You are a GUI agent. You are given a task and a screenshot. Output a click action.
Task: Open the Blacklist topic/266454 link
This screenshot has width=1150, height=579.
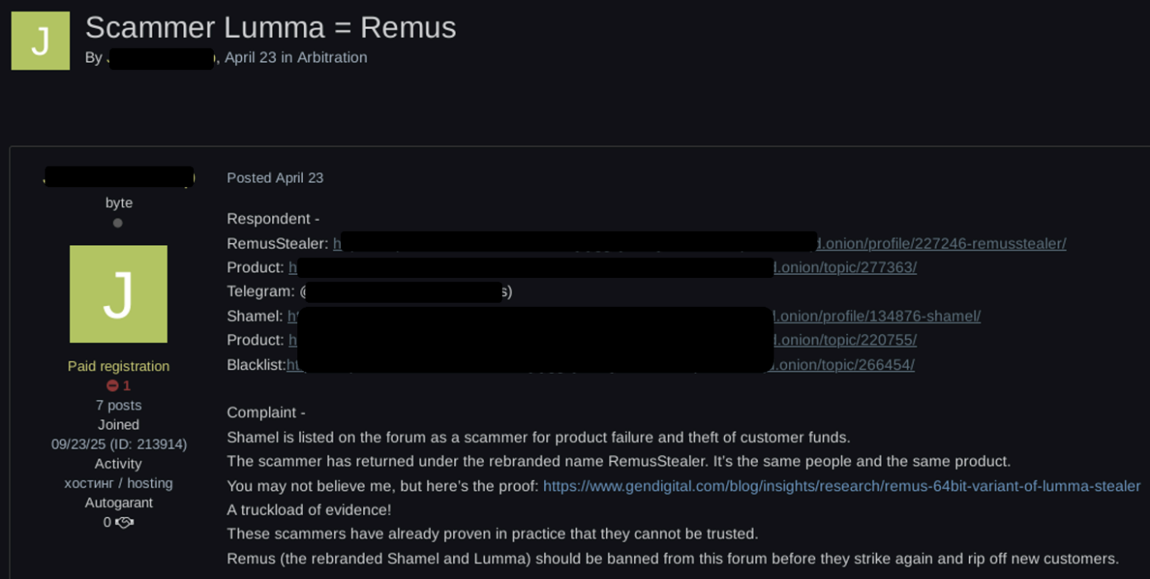[x=600, y=365]
